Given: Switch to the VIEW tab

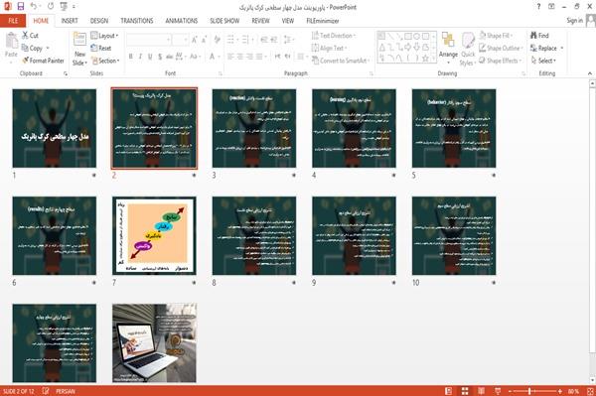Looking at the screenshot, I should [x=288, y=21].
